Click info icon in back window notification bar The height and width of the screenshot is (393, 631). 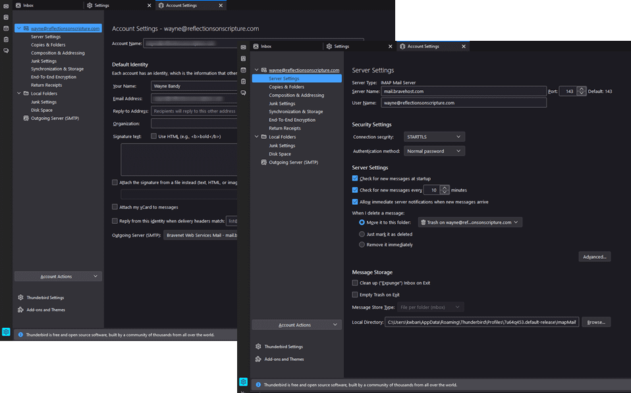[x=20, y=334]
